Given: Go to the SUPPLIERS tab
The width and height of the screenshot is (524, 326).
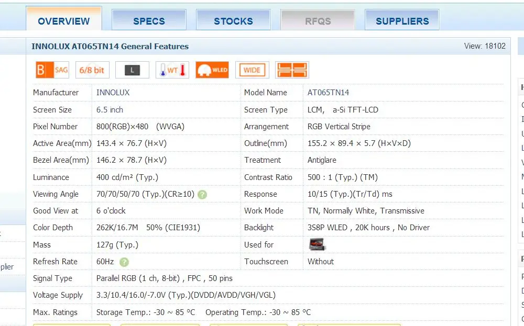Looking at the screenshot, I should tap(402, 20).
